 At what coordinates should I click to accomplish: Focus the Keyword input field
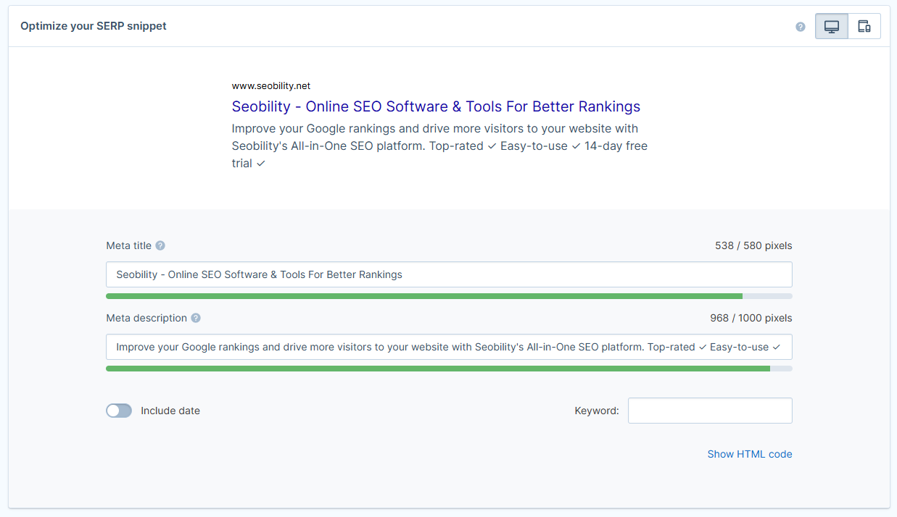[709, 411]
